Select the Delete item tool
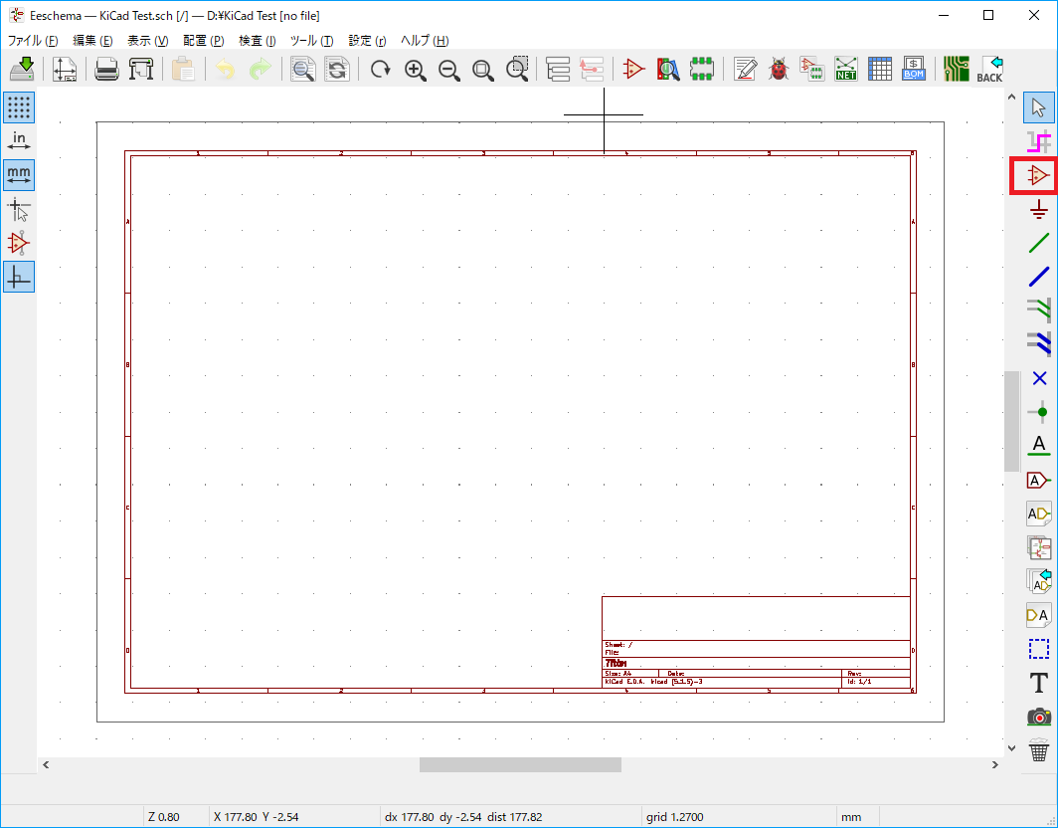The image size is (1058, 828). [1039, 750]
